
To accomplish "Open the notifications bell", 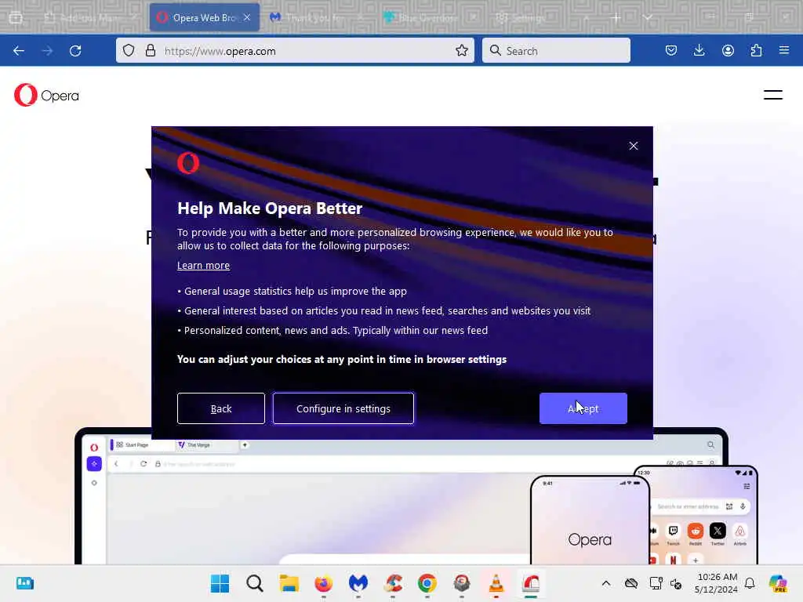I will click(x=750, y=583).
